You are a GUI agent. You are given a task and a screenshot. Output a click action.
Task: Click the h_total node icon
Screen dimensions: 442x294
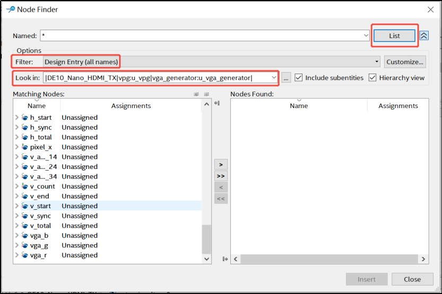[x=25, y=137]
